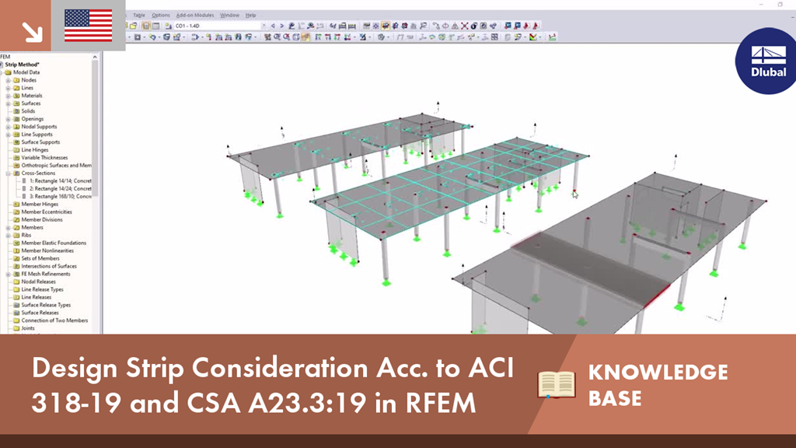The image size is (796, 448).
Task: Select cross-section 2: Rectangle 14/24
Action: 61,188
